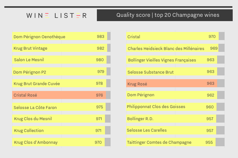Click the Krug Collection bar
The width and height of the screenshot is (238, 158).
(59, 130)
